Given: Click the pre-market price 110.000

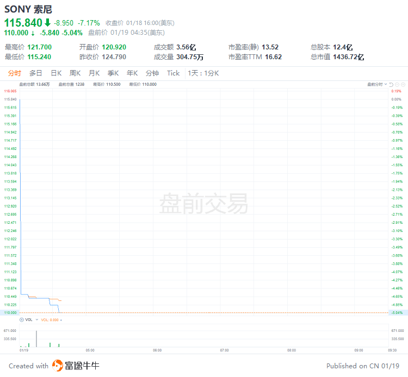Looking at the screenshot, I should [x=16, y=33].
